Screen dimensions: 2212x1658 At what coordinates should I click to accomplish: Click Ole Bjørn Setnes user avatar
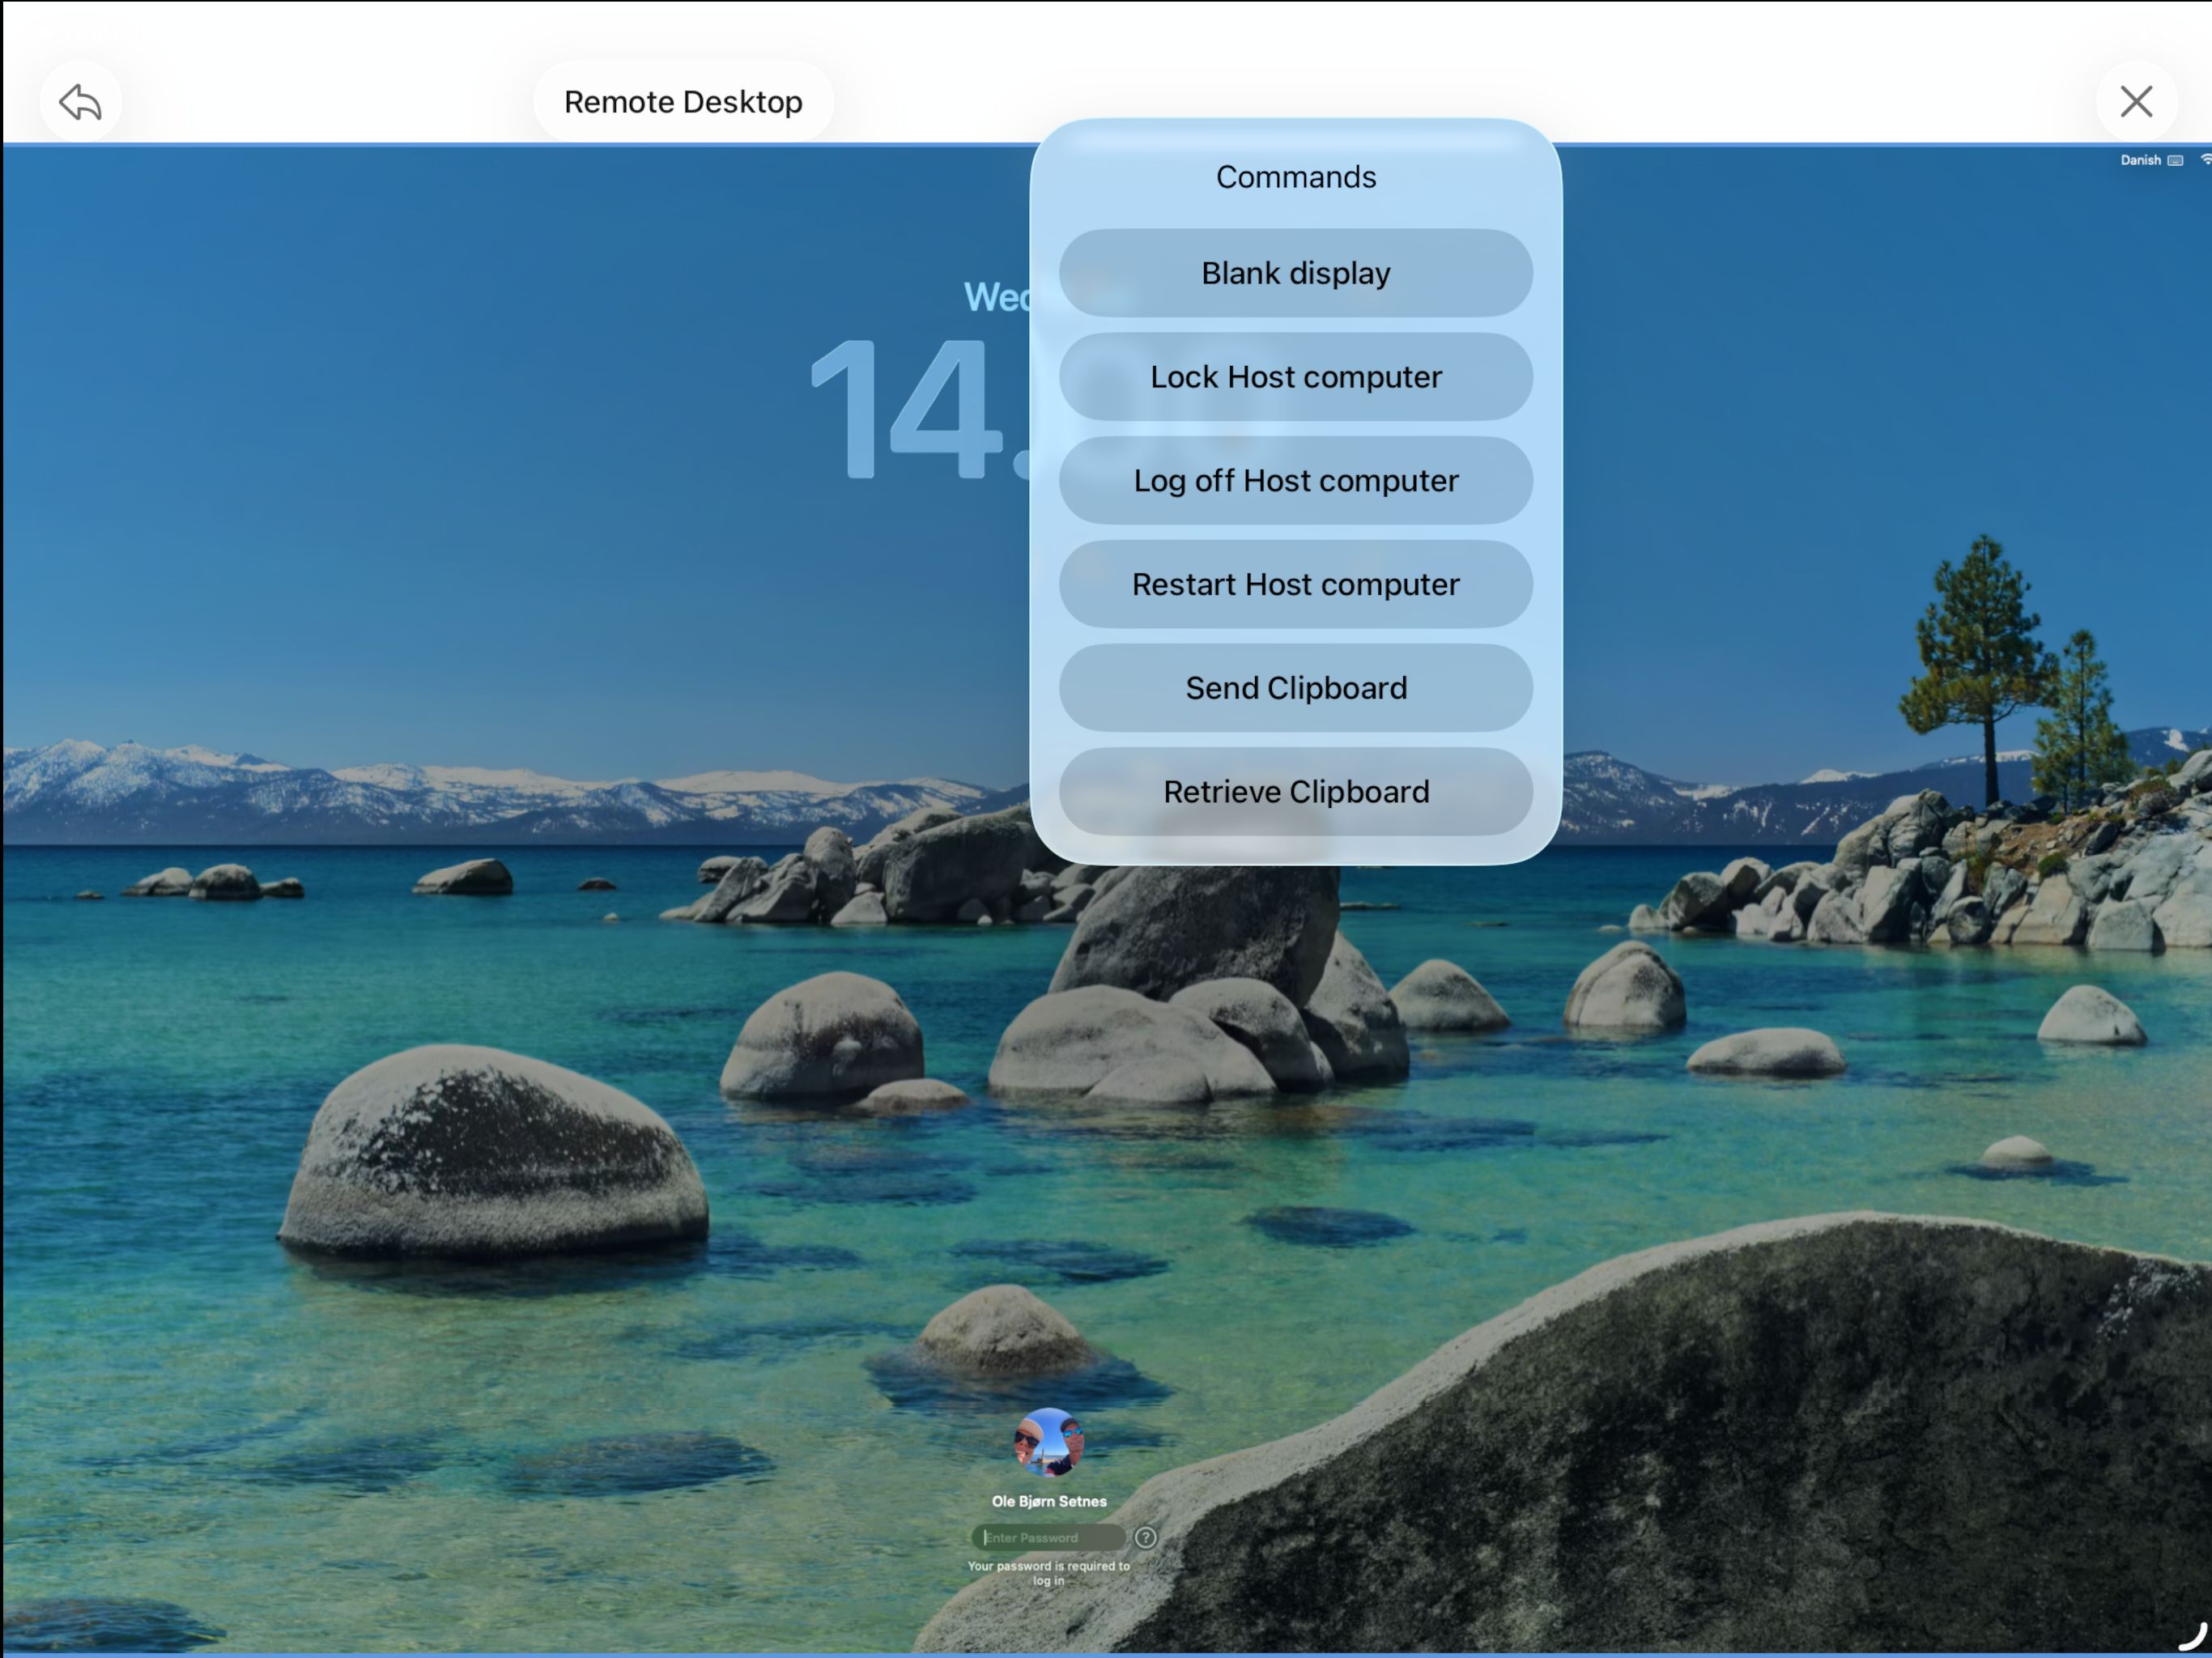(x=1048, y=1443)
